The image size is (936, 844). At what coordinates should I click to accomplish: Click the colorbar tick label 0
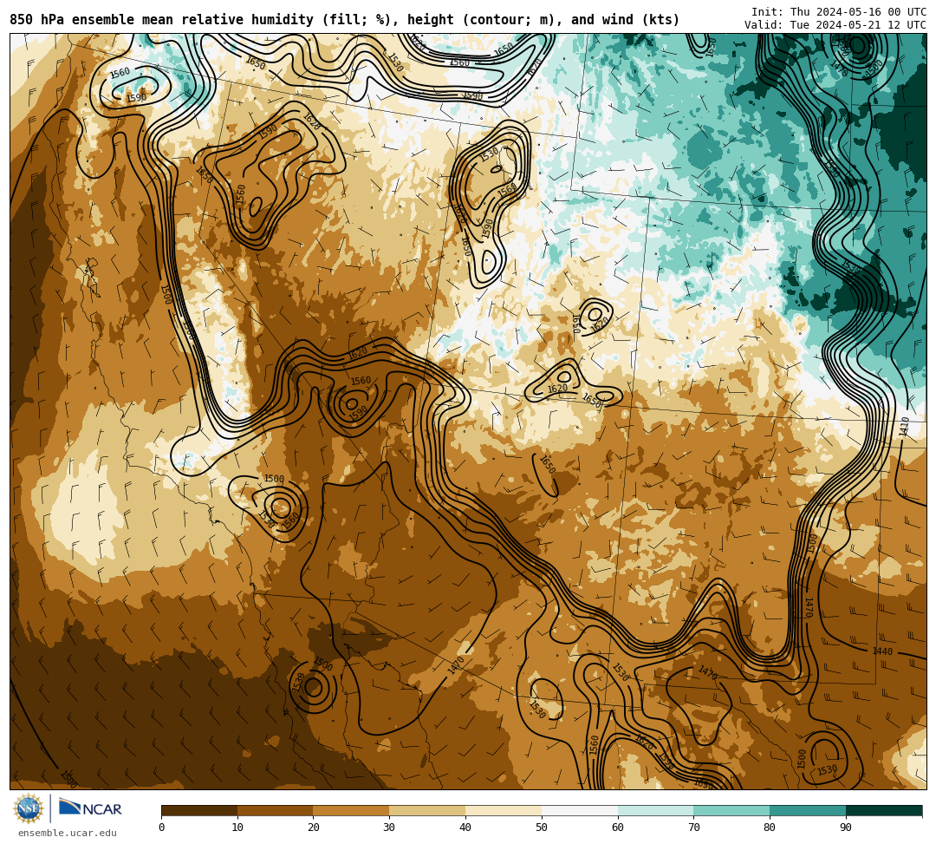[x=162, y=828]
